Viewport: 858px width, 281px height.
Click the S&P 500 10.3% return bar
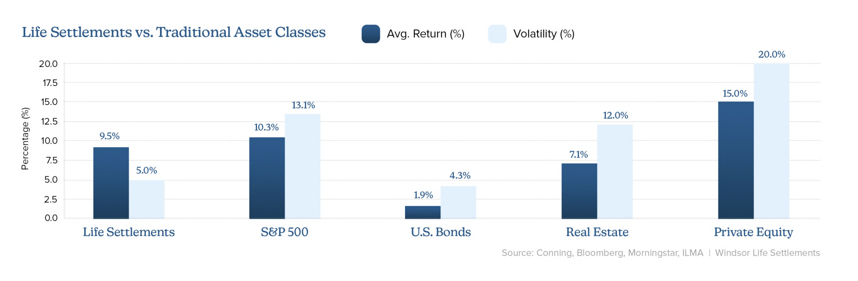267,178
